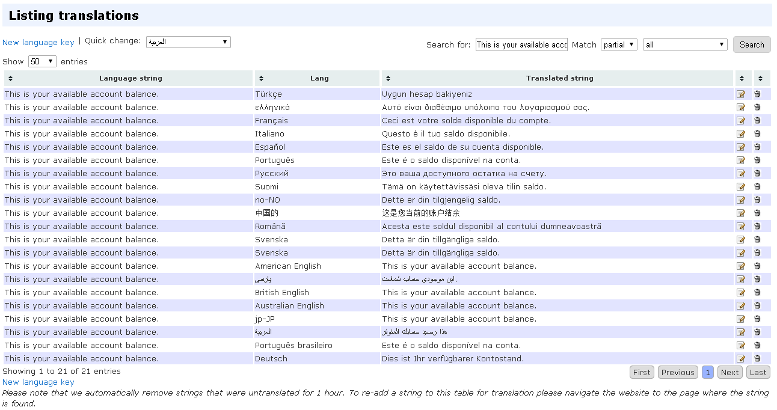
Task: Jump to the Last page
Action: point(758,372)
